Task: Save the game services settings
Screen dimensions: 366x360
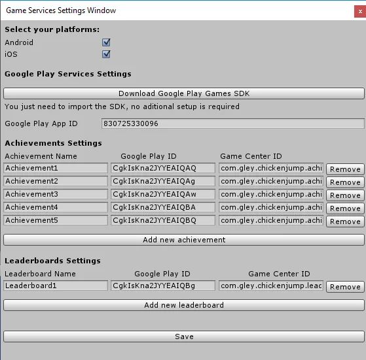Action: click(184, 336)
